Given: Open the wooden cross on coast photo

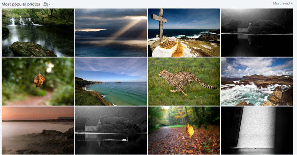Looking at the screenshot, I should pyautogui.click(x=184, y=33).
